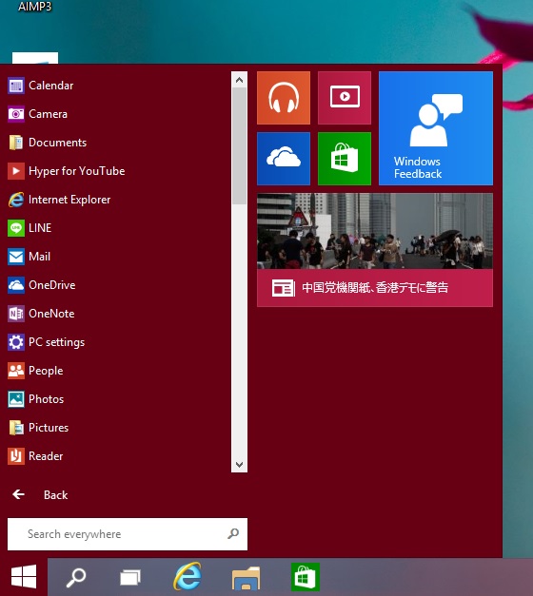Open the Video player tile
The width and height of the screenshot is (533, 596).
(x=345, y=98)
